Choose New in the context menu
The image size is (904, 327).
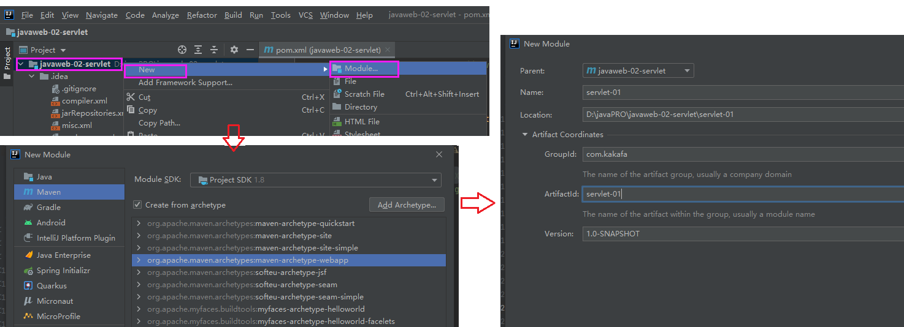[x=147, y=69]
